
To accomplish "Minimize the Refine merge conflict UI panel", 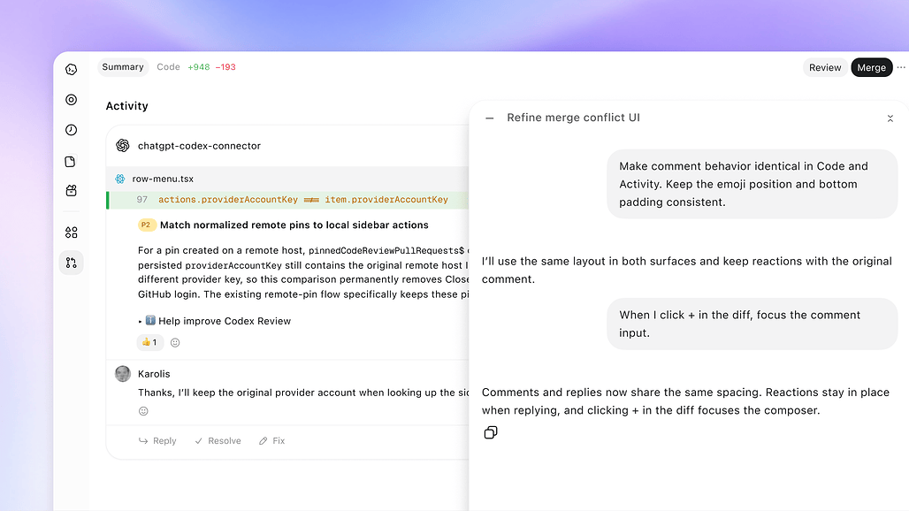I will click(490, 118).
